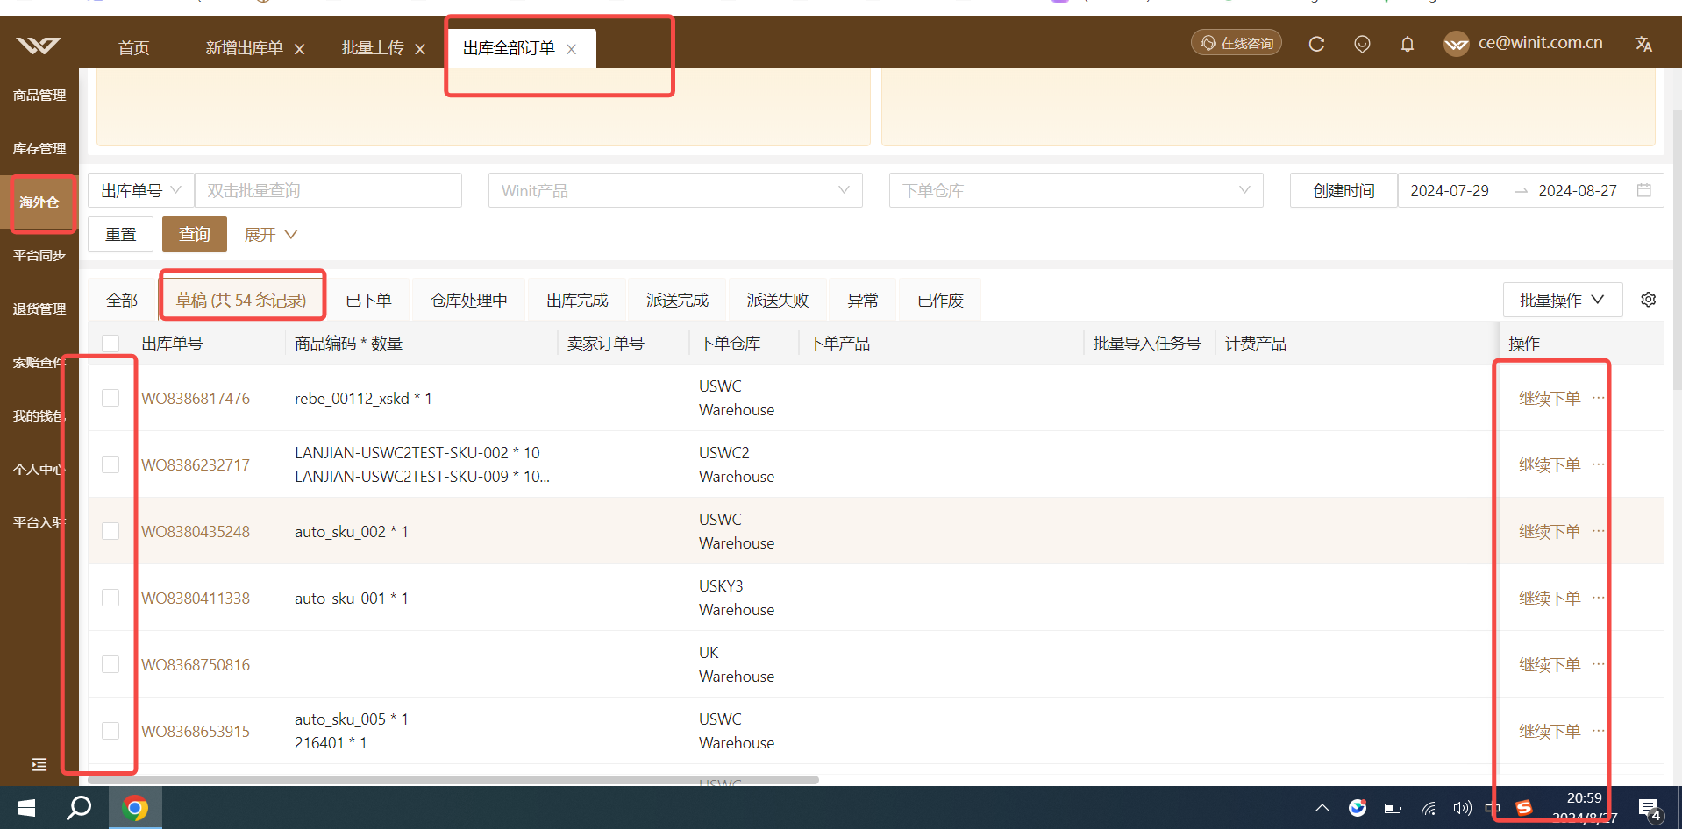Click the 在线咨询 button
This screenshot has width=1682, height=829.
(x=1237, y=43)
